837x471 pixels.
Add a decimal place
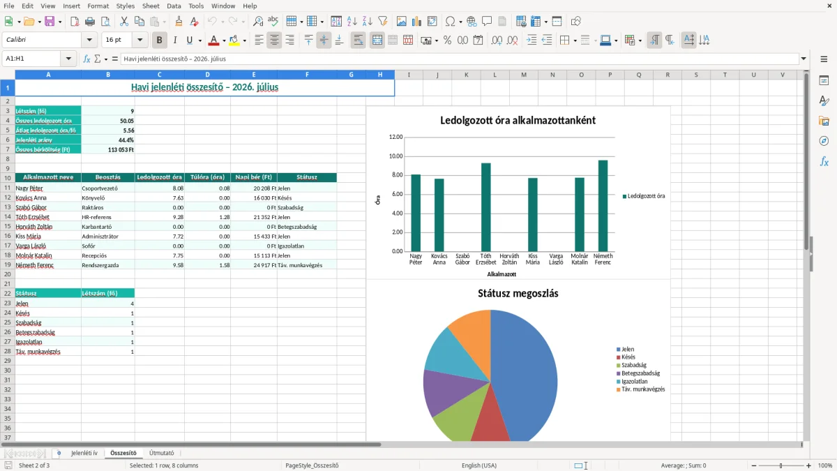click(497, 40)
